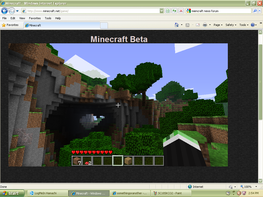Click the vertical scrollbar thumb

pyautogui.click(x=260, y=82)
